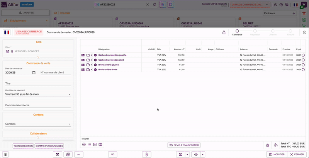Click document icon on Bride arrière droite row

88,70
